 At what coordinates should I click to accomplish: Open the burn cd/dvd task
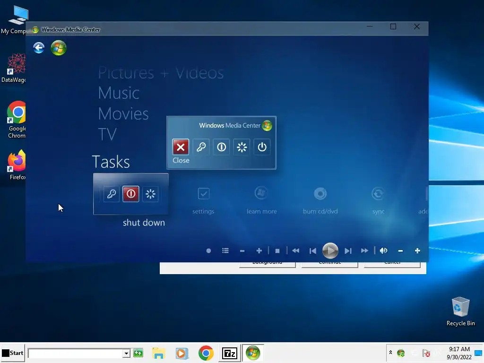click(x=320, y=200)
